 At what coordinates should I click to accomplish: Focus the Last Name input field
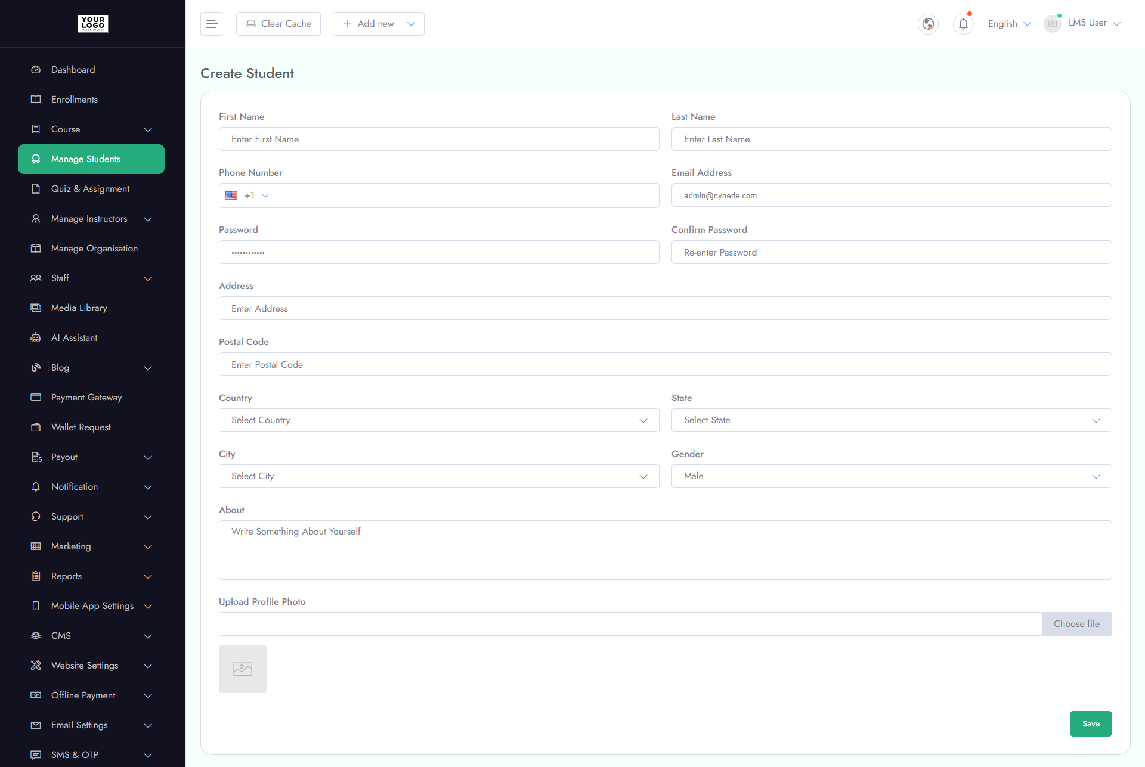click(x=892, y=139)
